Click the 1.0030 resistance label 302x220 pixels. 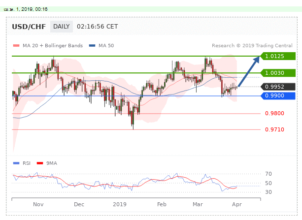pos(278,73)
